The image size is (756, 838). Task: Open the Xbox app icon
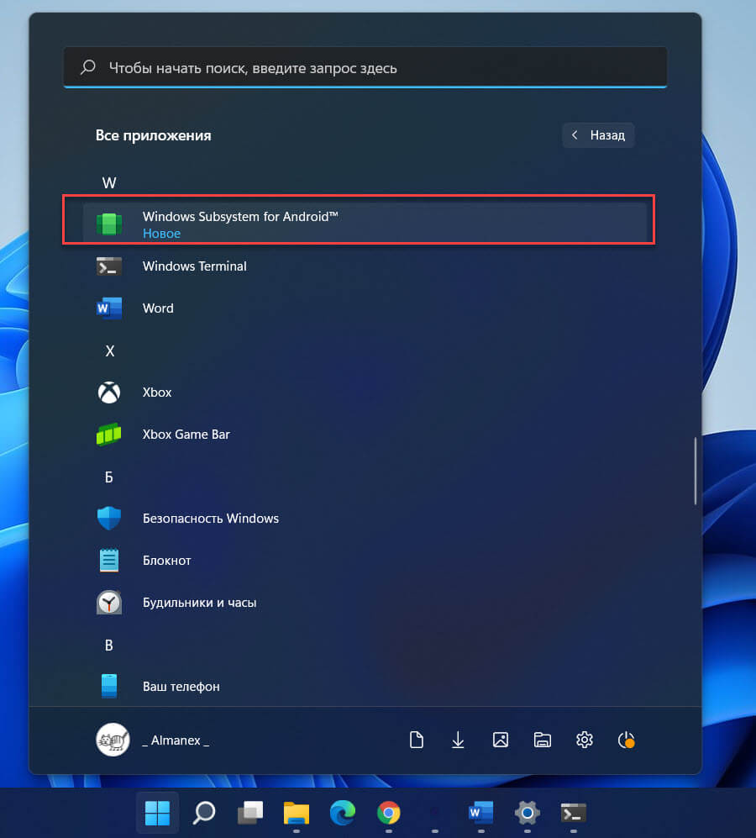click(x=109, y=393)
